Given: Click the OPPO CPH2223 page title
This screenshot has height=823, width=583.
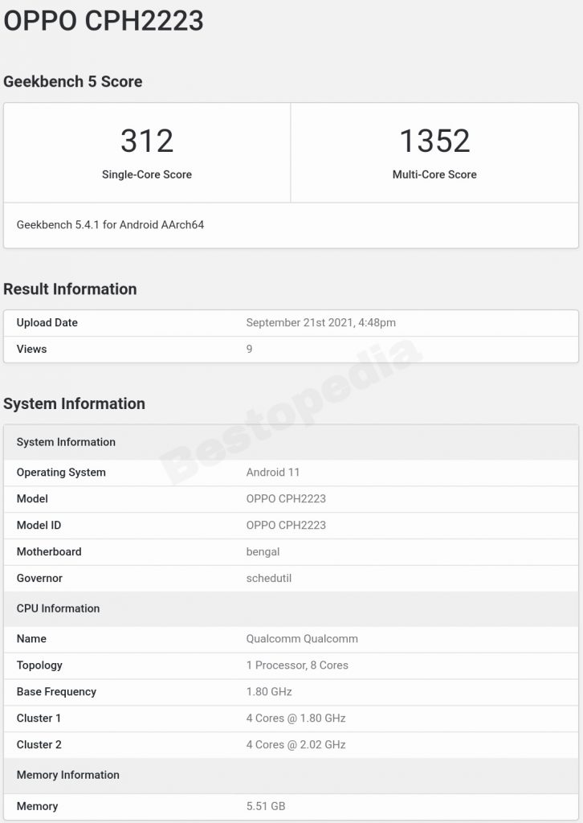Looking at the screenshot, I should click(104, 22).
